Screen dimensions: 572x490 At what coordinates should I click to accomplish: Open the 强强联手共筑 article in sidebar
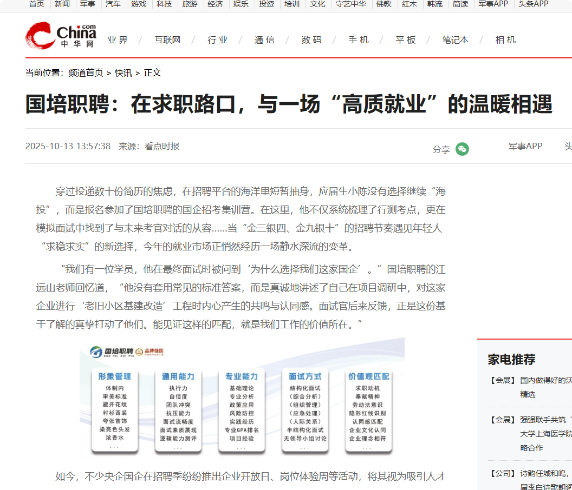coord(545,419)
